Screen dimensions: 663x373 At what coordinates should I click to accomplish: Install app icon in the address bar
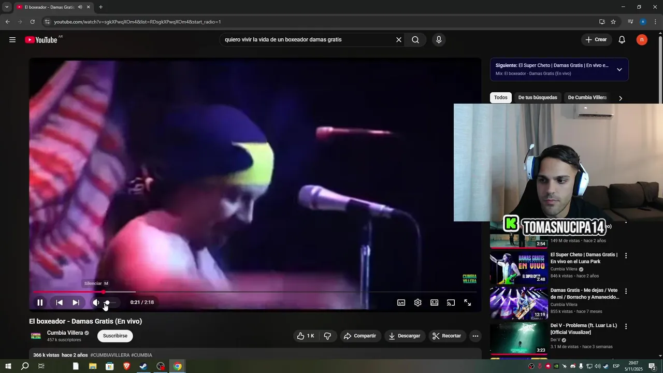pos(602,22)
